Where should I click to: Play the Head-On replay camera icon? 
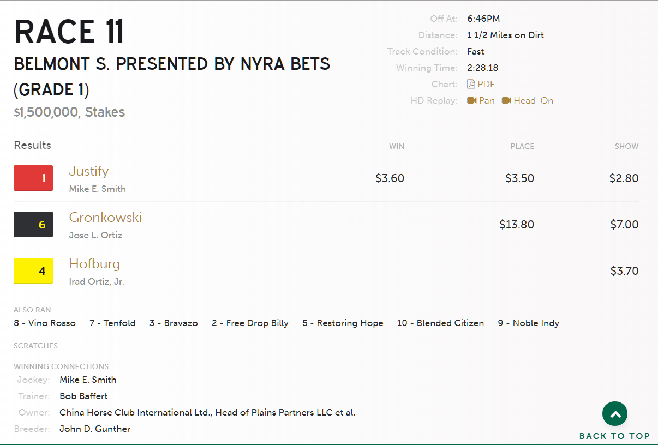(506, 100)
